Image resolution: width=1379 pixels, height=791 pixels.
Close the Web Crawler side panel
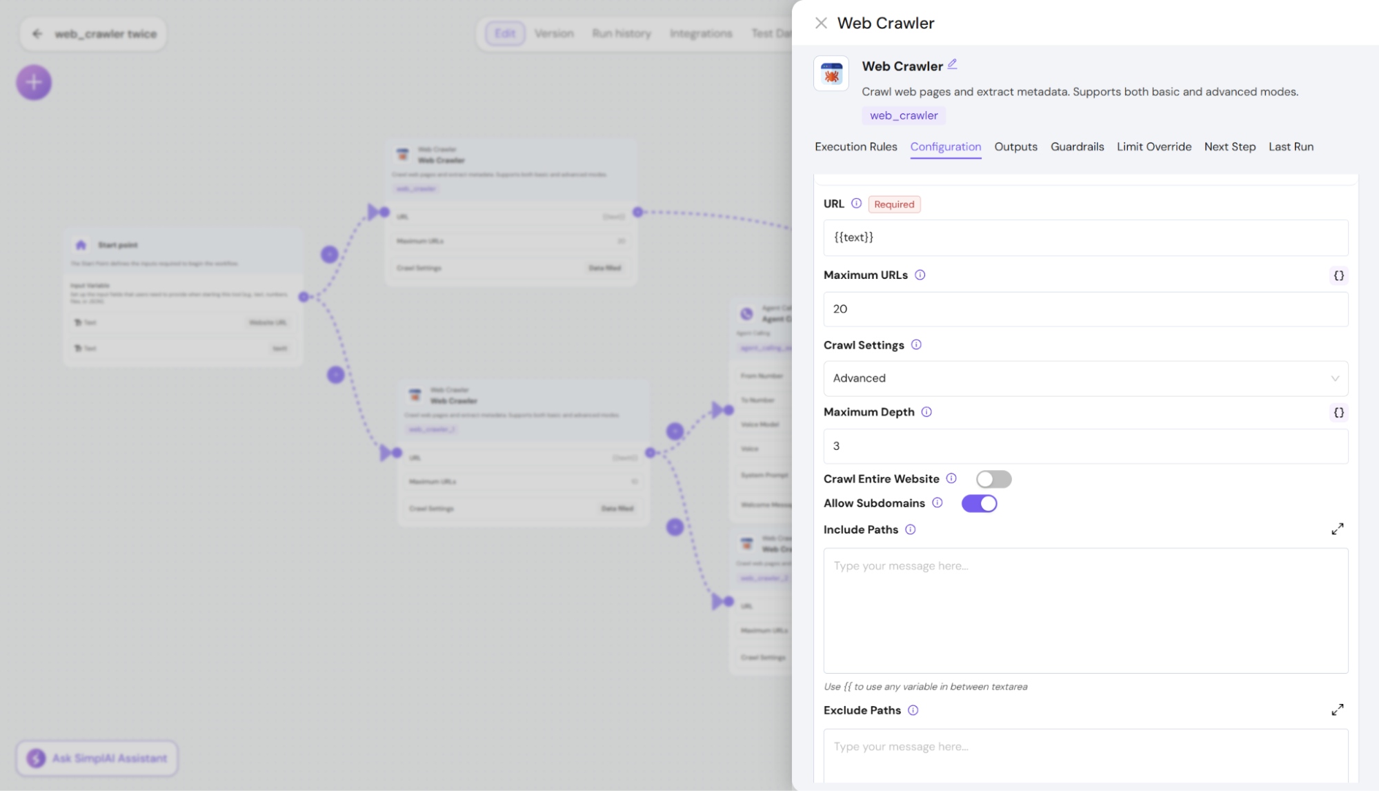(821, 23)
